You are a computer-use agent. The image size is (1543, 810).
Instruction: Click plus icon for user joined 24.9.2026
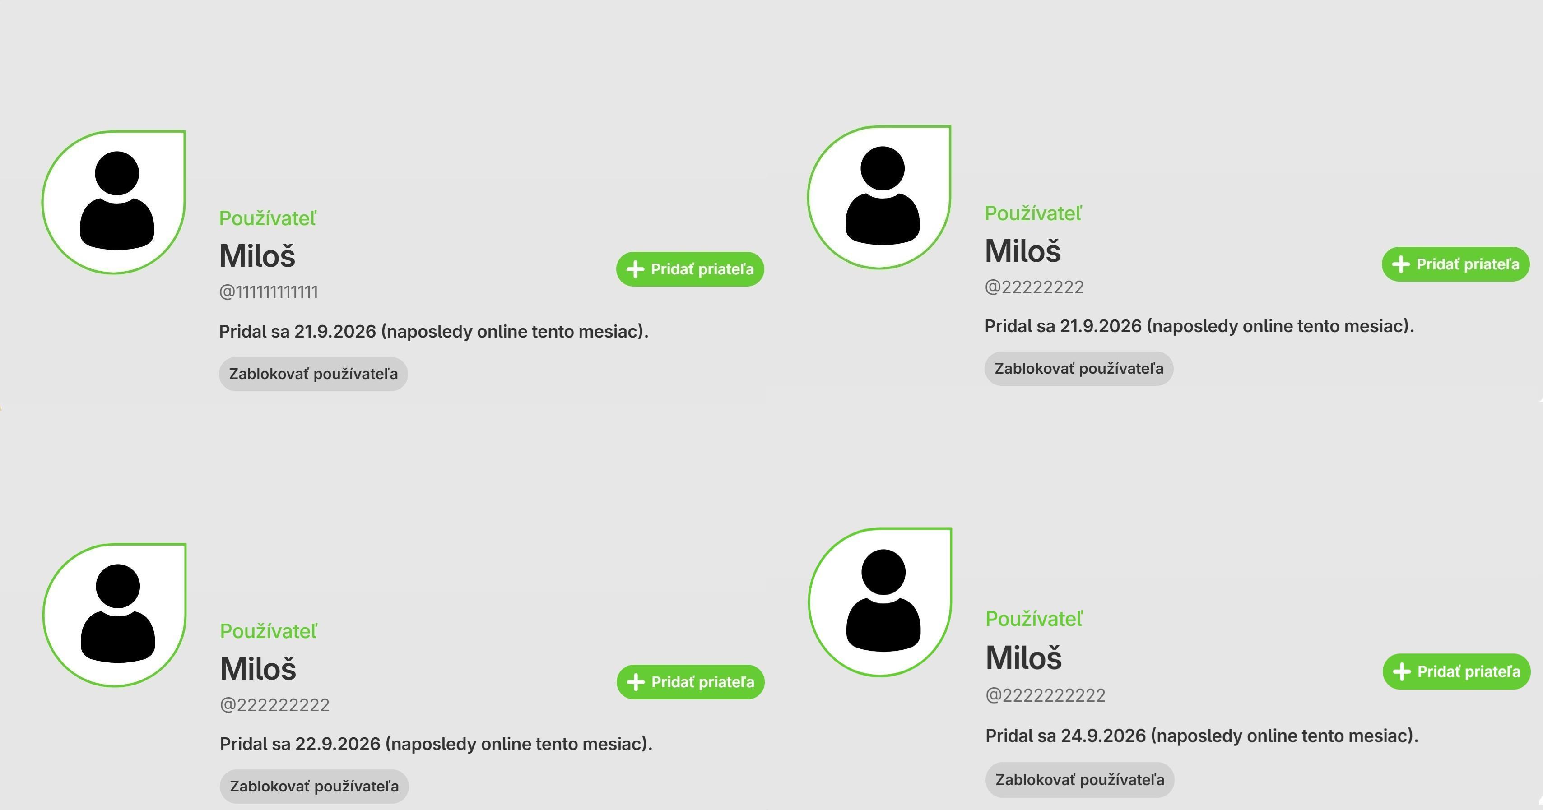[x=1402, y=672]
